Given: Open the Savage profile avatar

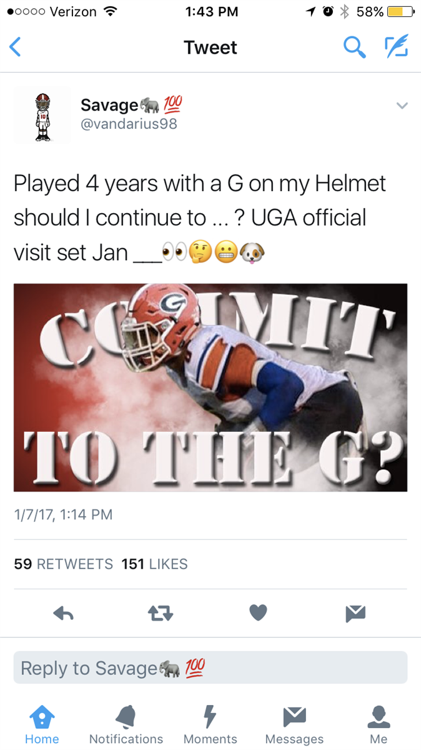Looking at the screenshot, I should (42, 116).
